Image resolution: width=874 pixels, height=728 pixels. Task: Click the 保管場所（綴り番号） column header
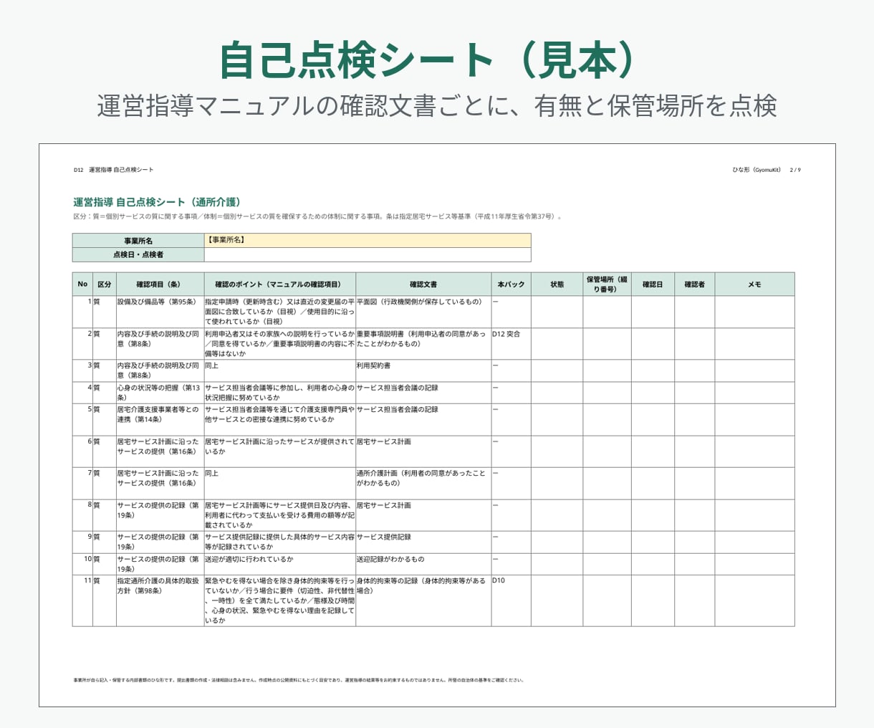point(607,284)
